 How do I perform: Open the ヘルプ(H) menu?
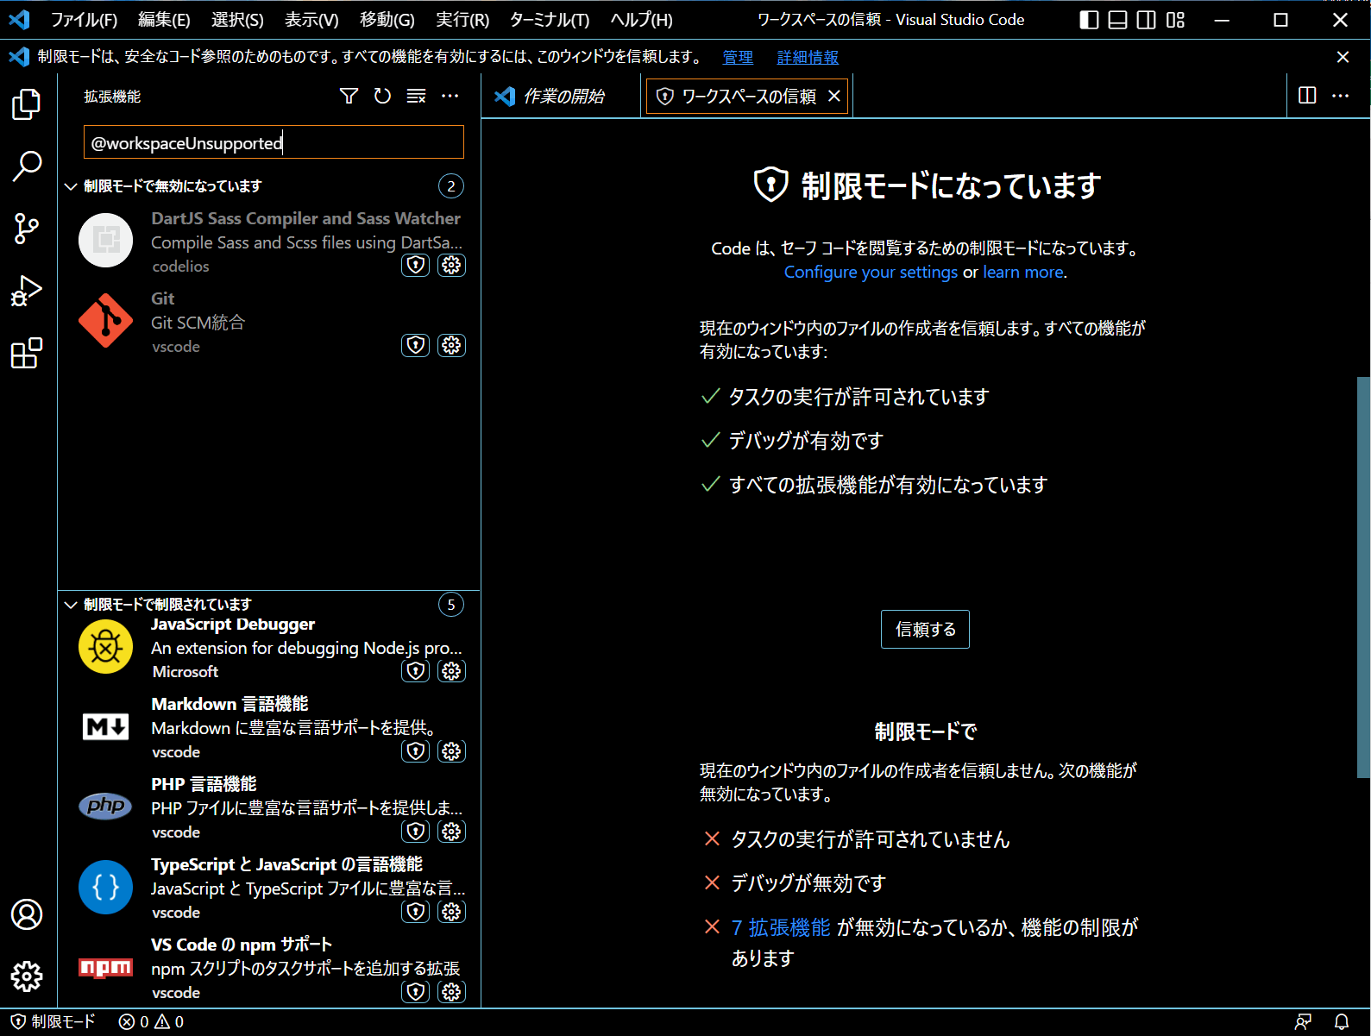coord(641,20)
